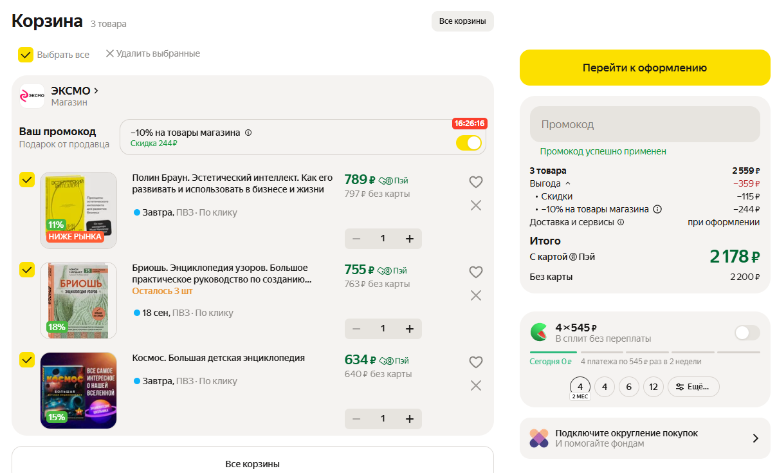Expand Подключите округление покупок chevron

coord(755,438)
